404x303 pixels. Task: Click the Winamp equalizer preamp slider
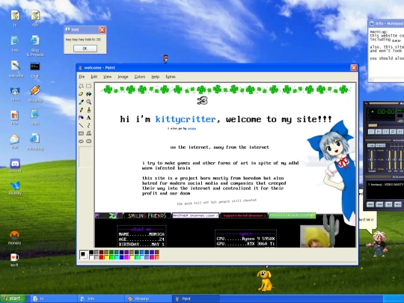(371, 160)
